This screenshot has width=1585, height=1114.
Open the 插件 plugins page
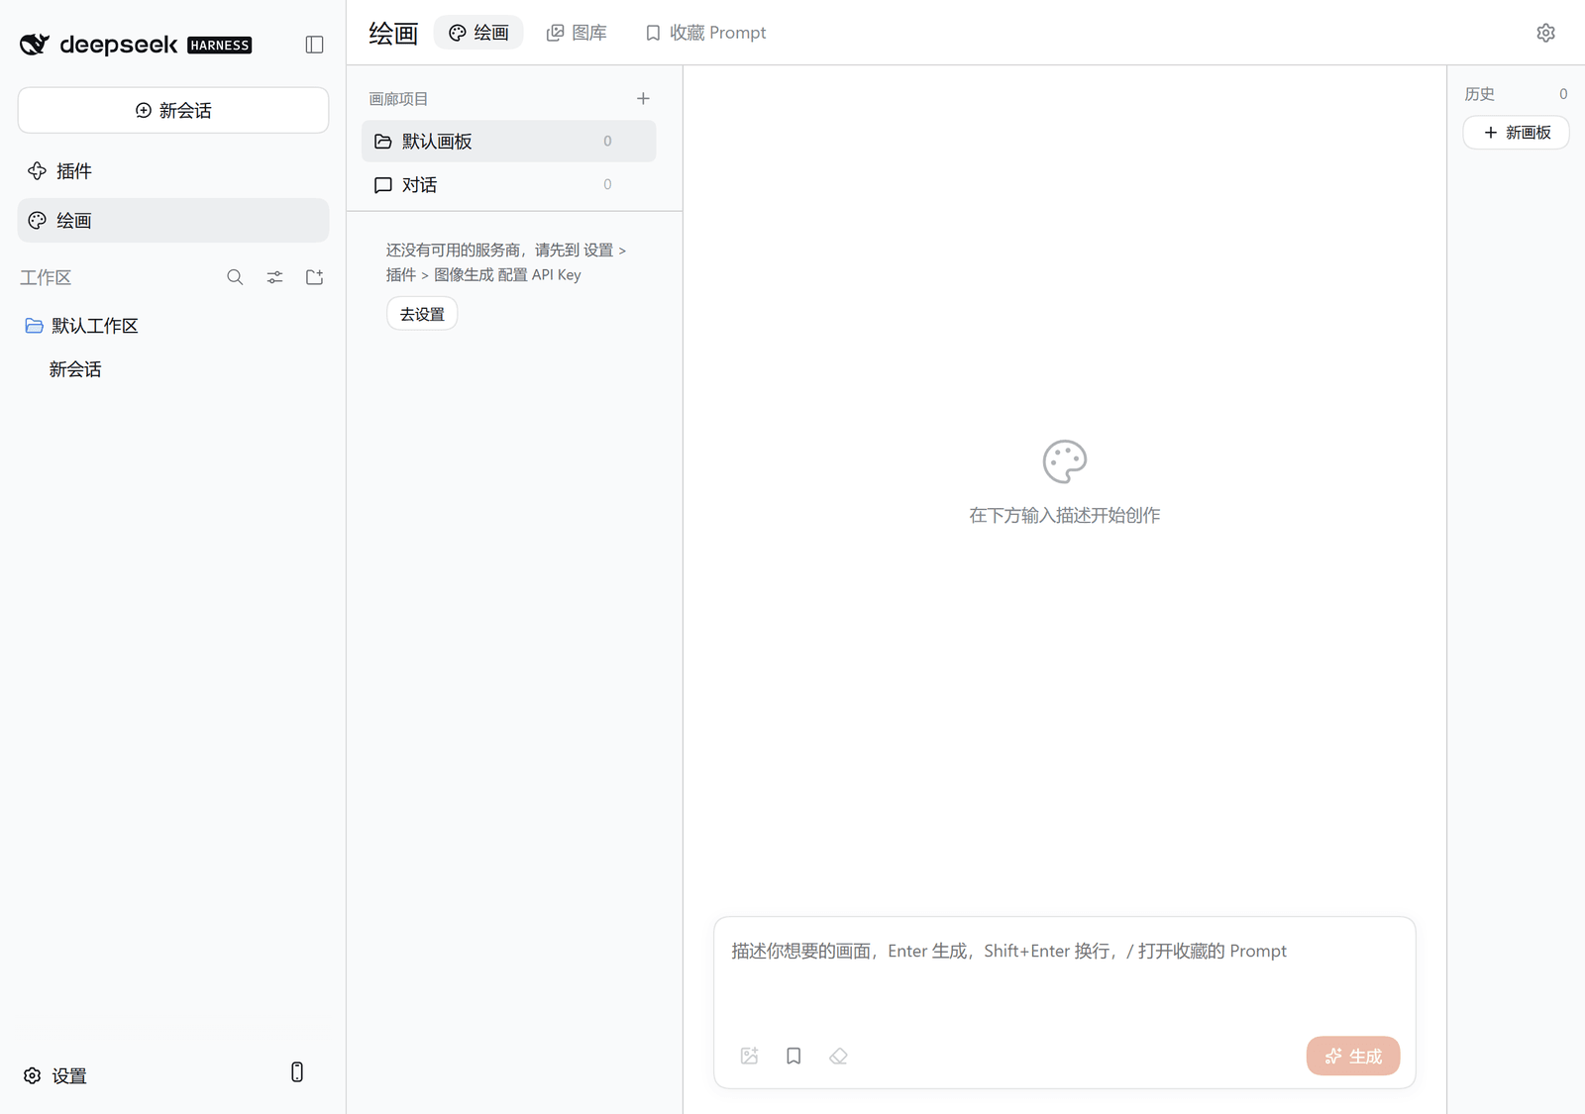pyautogui.click(x=173, y=171)
